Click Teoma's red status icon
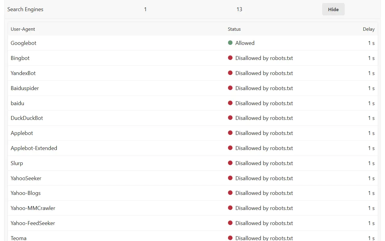This screenshot has width=385, height=241. pyautogui.click(x=230, y=238)
